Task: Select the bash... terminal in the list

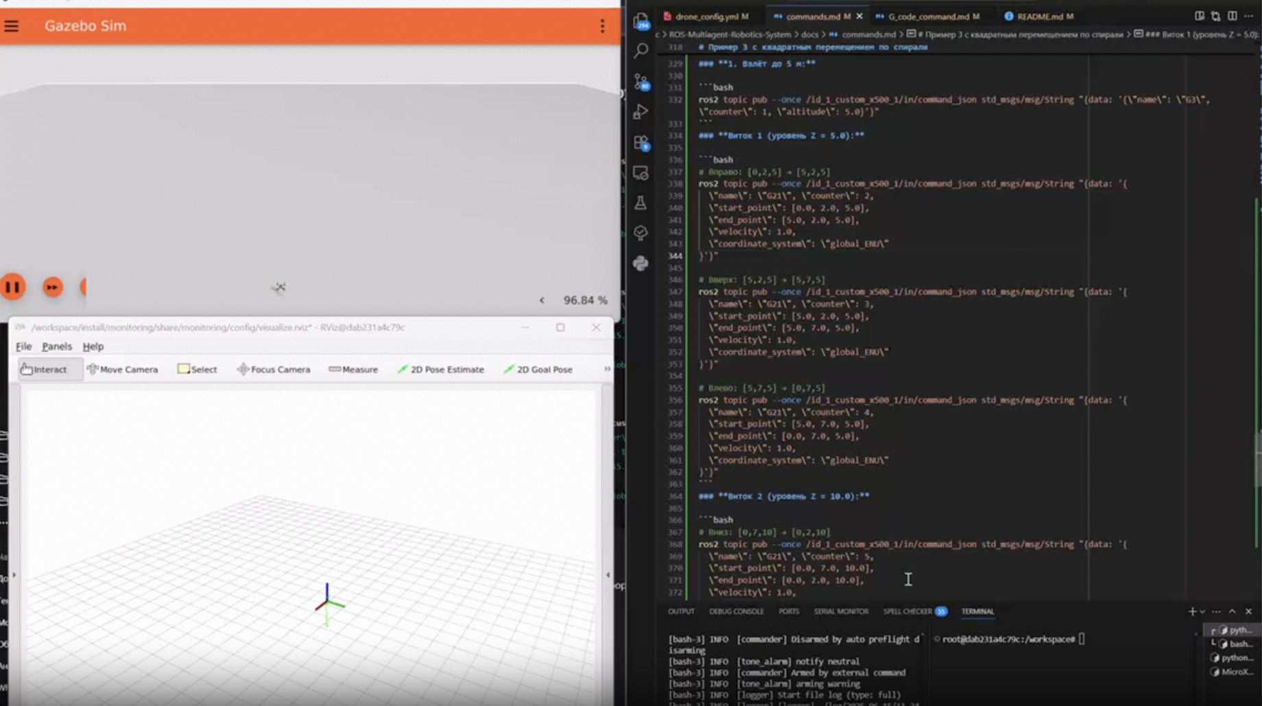Action: [1234, 644]
